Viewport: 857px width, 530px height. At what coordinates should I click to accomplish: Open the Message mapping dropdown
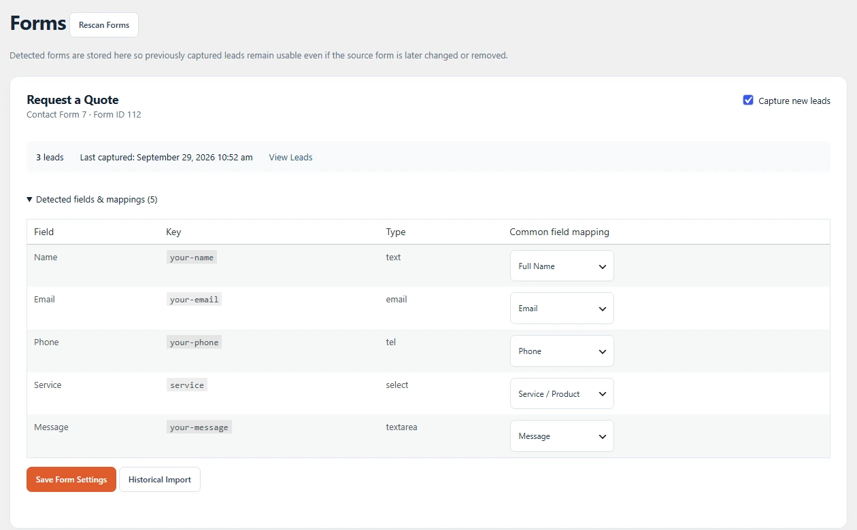click(x=562, y=436)
